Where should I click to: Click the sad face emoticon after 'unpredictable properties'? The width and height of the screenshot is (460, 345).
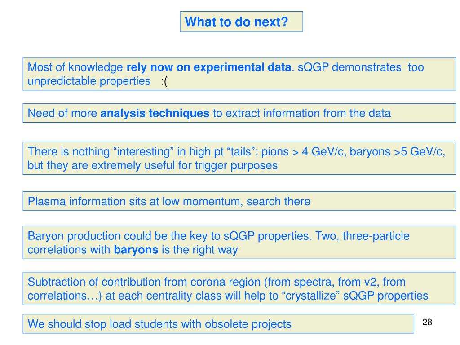164,81
